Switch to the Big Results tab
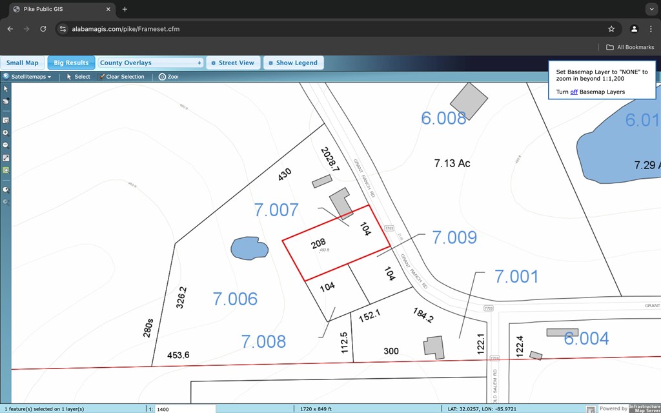This screenshot has width=661, height=413. pyautogui.click(x=71, y=63)
